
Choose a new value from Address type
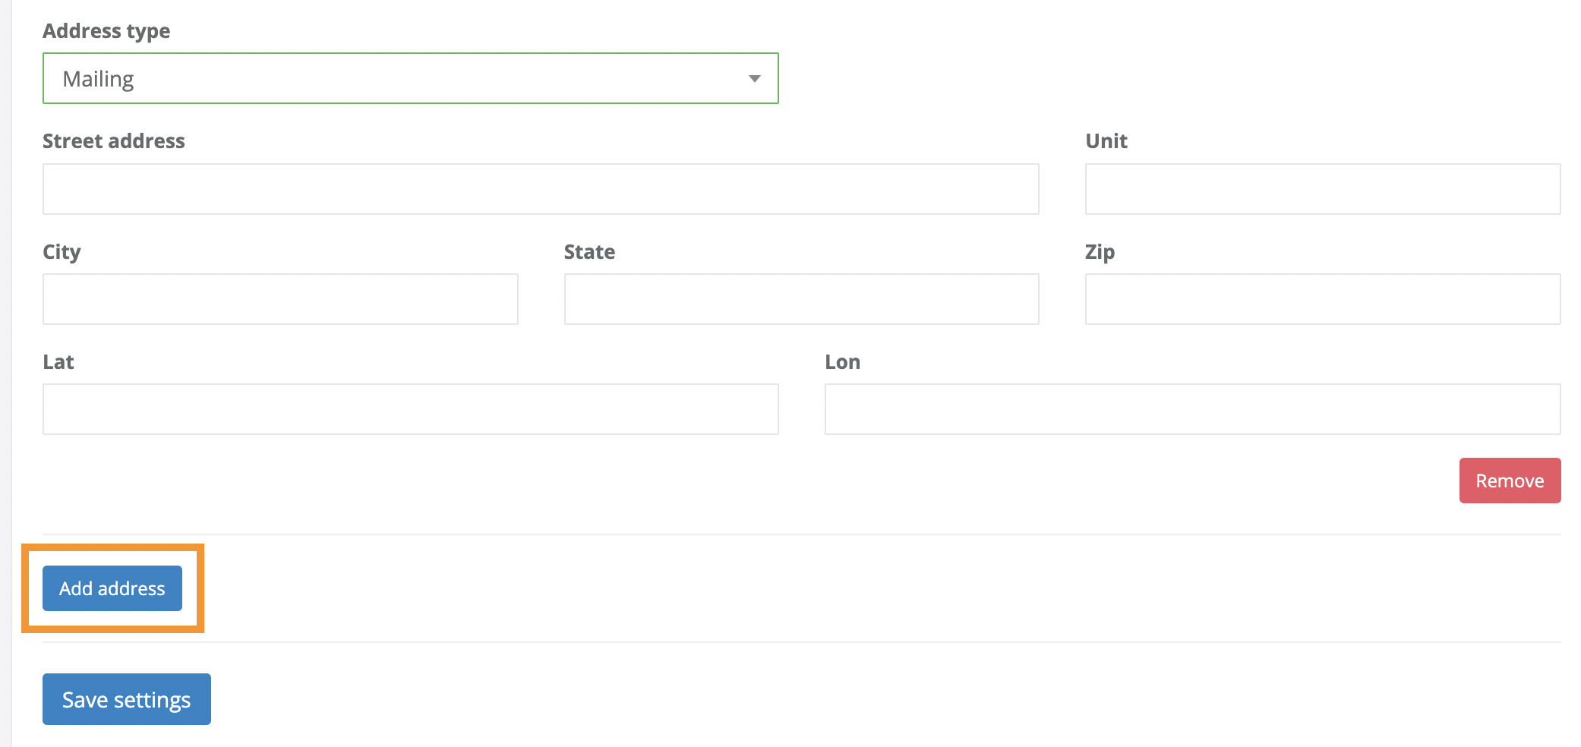410,77
